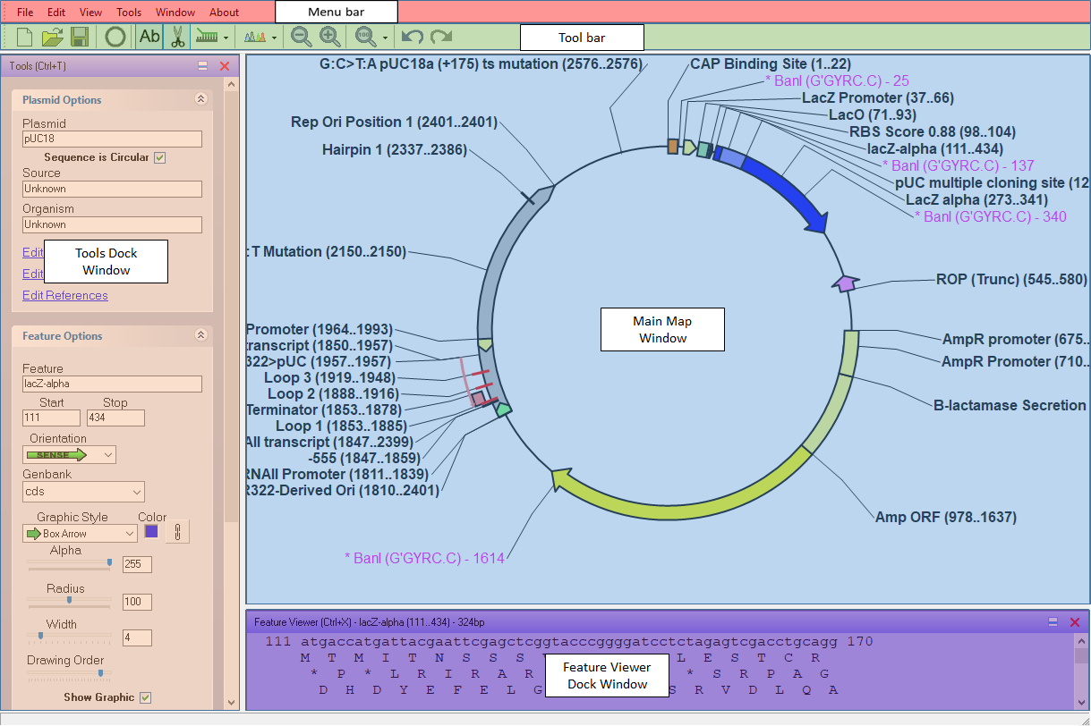Toggle the Show Graphic checkbox

click(145, 697)
